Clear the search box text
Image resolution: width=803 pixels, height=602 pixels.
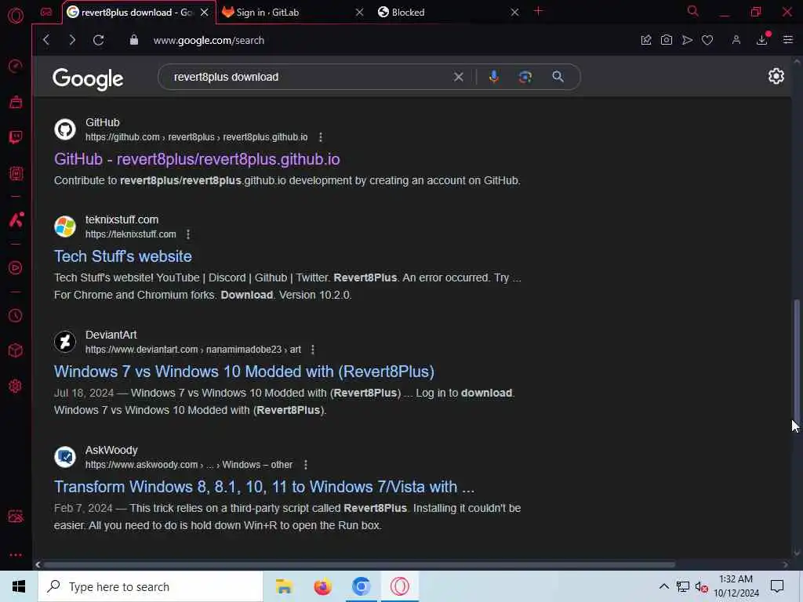[458, 77]
